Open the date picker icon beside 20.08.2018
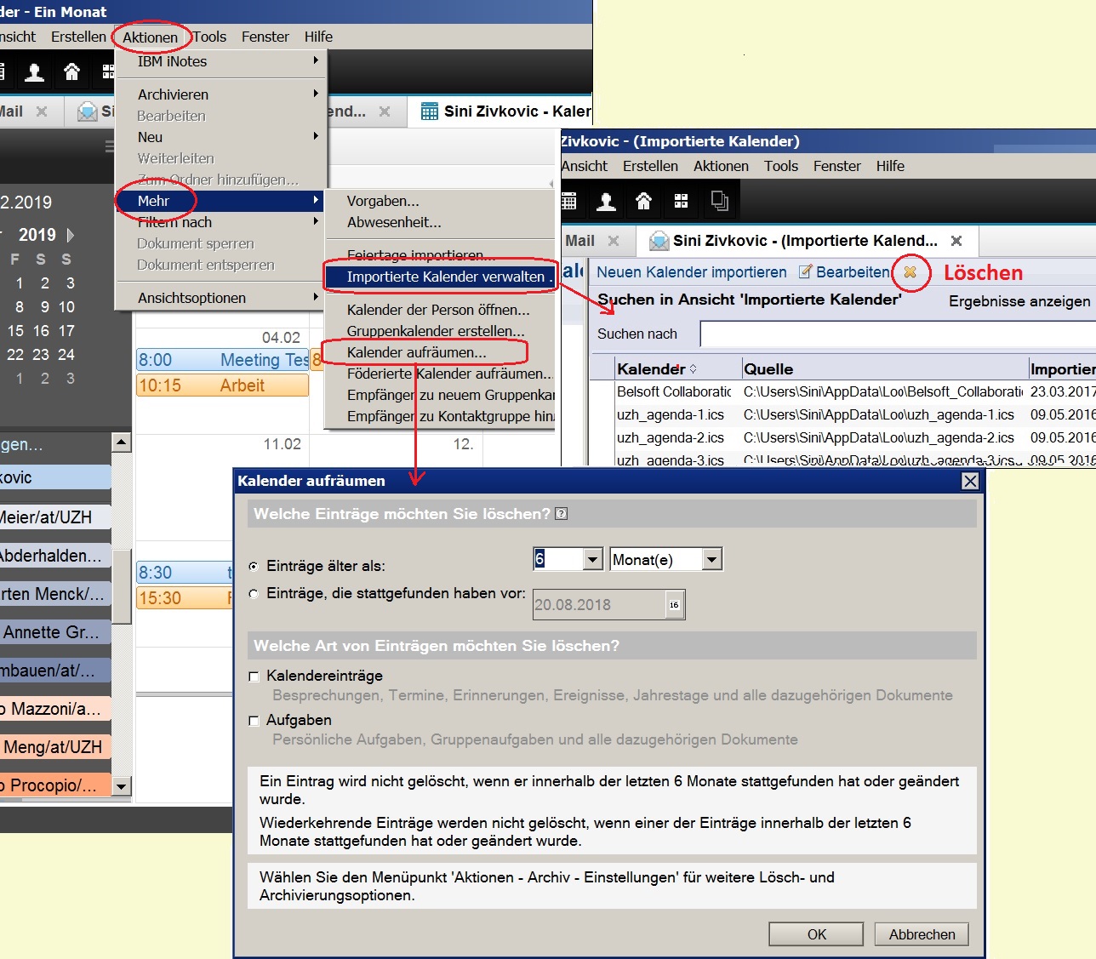1096x959 pixels. pyautogui.click(x=674, y=605)
